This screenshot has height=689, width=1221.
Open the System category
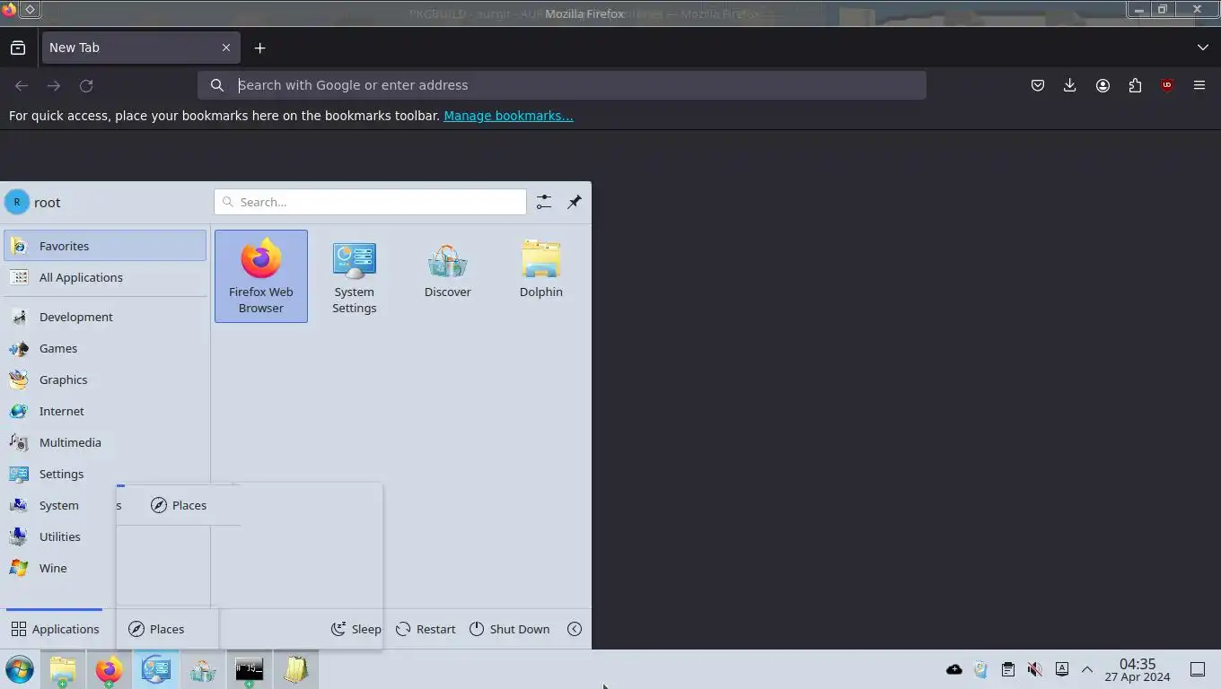pos(59,505)
